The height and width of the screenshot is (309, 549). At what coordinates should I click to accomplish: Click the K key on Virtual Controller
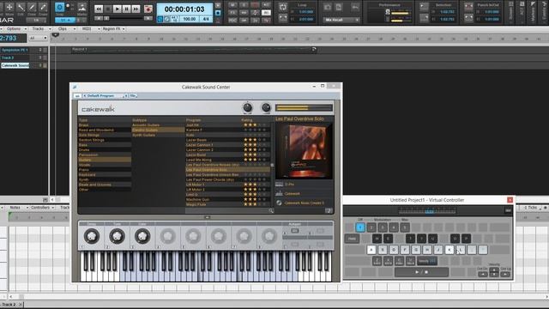pyautogui.click(x=449, y=250)
